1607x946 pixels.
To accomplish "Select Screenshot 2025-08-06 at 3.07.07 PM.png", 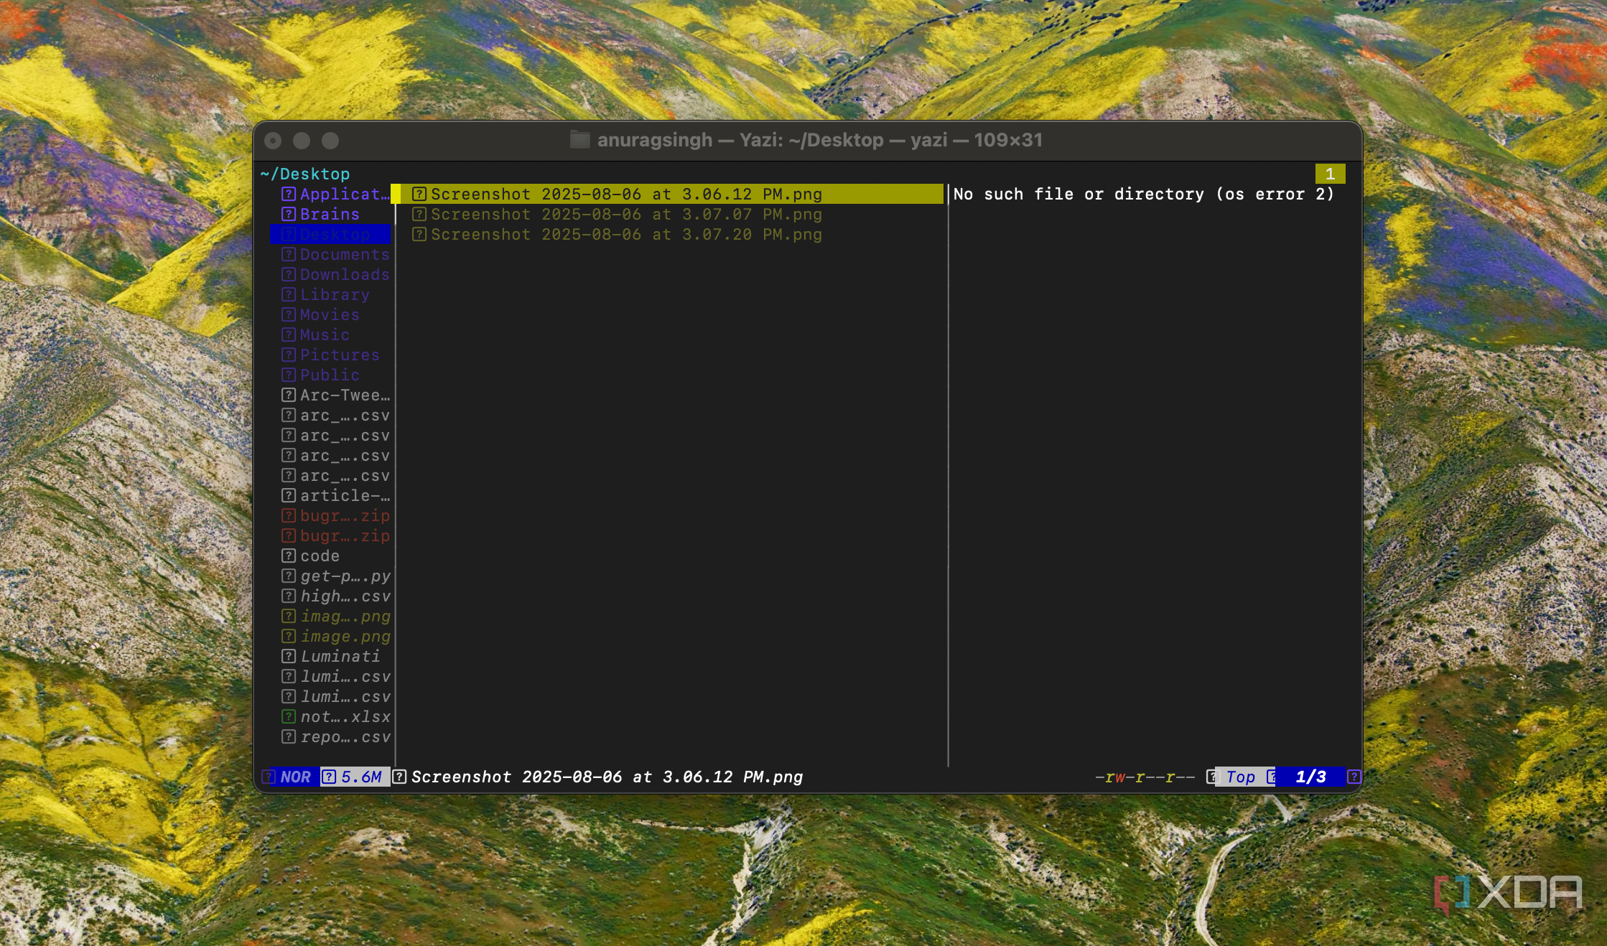I will [625, 214].
